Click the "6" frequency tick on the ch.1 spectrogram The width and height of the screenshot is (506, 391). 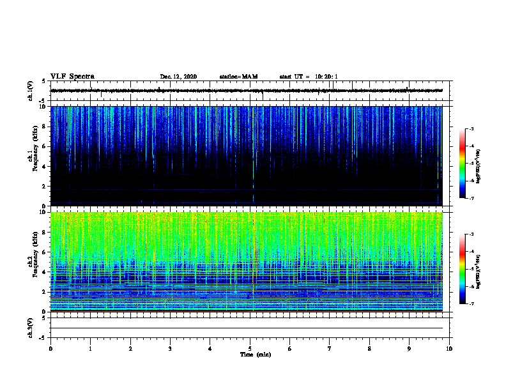coord(44,146)
